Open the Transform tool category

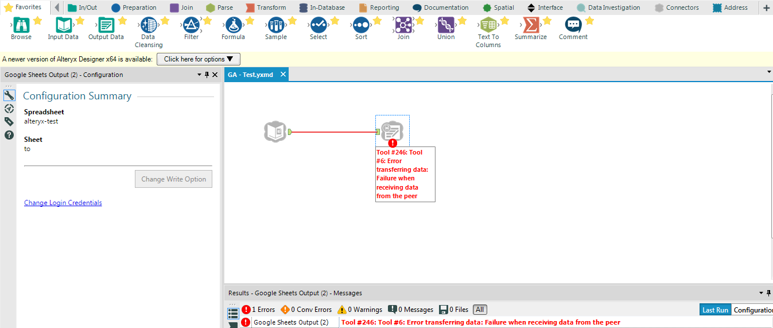click(266, 7)
